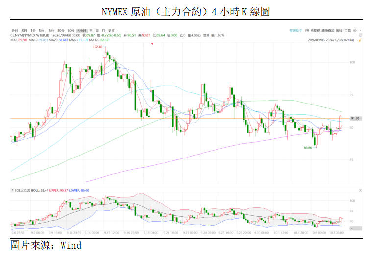The width and height of the screenshot is (384, 263).
Task: Click the orange unlock padlock icon
Action: point(360,40)
